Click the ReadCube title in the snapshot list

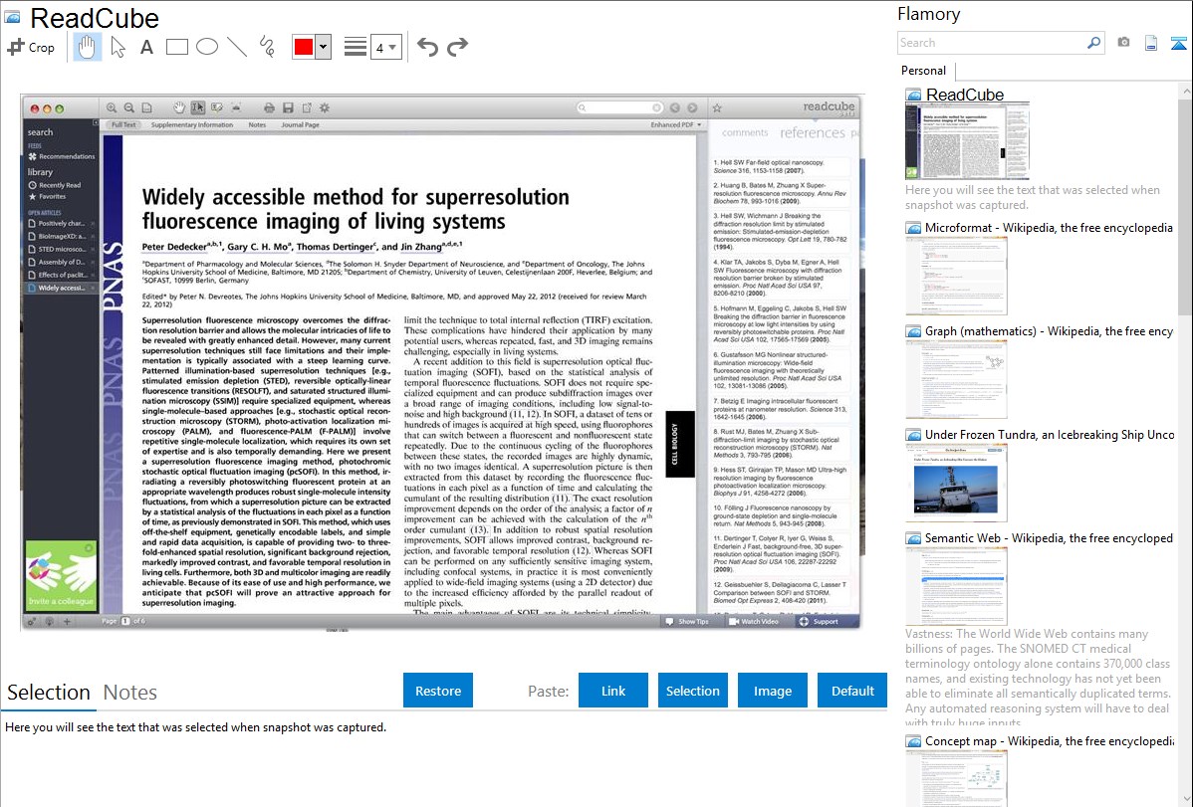[965, 96]
